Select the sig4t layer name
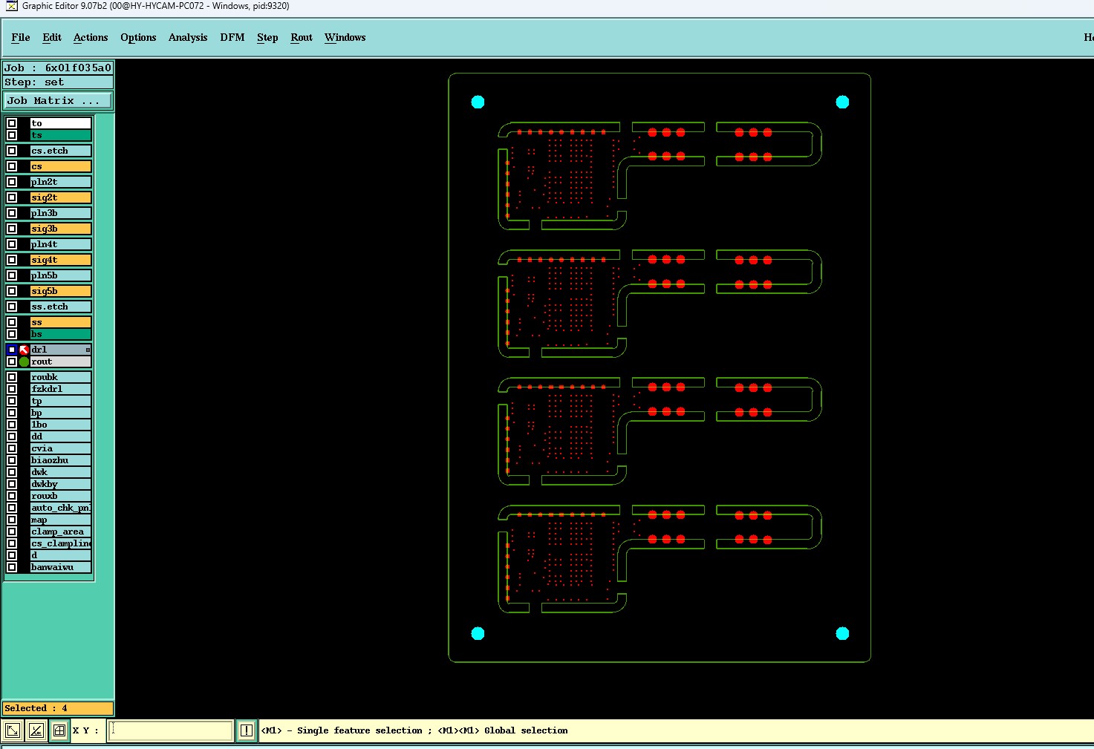 [61, 260]
